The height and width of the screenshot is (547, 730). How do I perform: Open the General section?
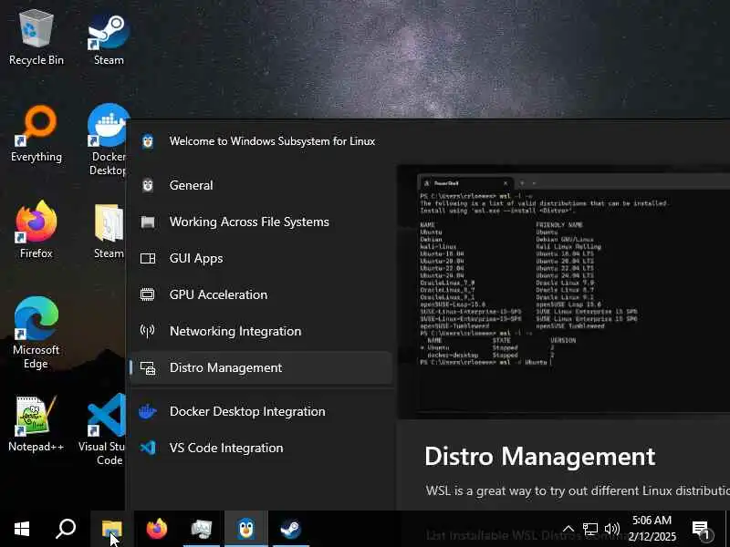click(261, 185)
